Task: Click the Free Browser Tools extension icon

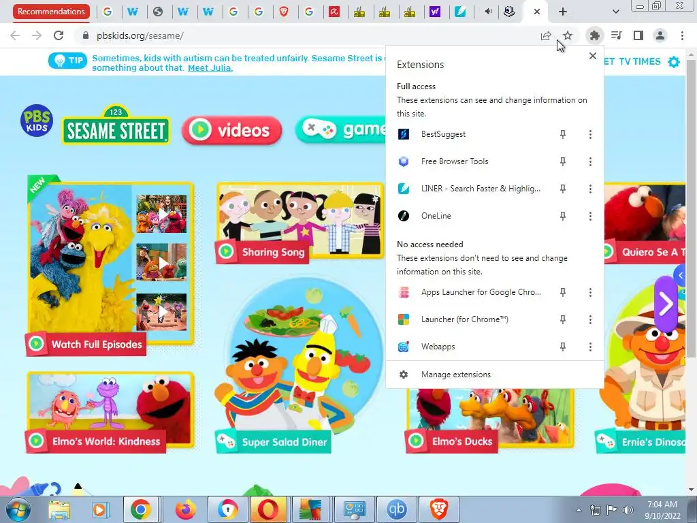Action: (x=403, y=161)
